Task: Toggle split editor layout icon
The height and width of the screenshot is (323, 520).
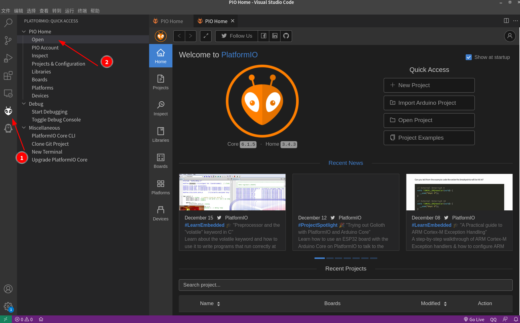Action: coord(506,21)
